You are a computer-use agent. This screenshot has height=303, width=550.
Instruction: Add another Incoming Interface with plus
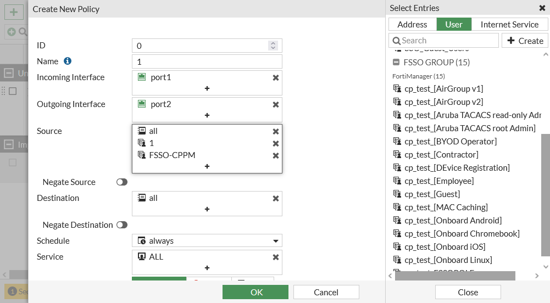click(x=207, y=88)
